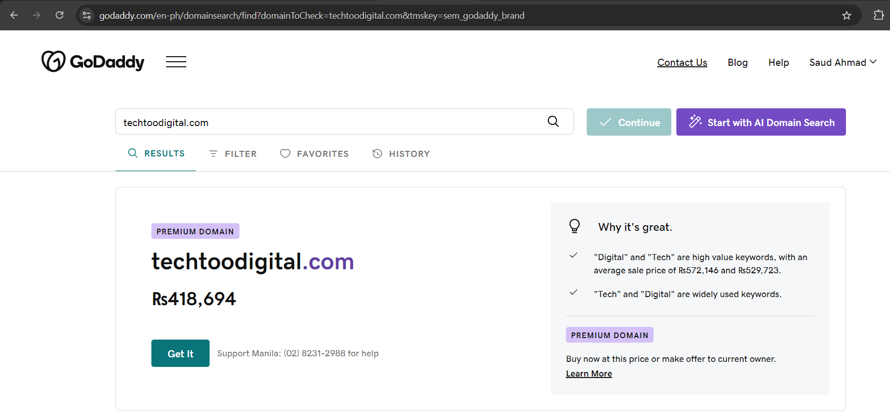Image resolution: width=890 pixels, height=416 pixels.
Task: Open browser extensions puzzle icon
Action: click(x=878, y=15)
